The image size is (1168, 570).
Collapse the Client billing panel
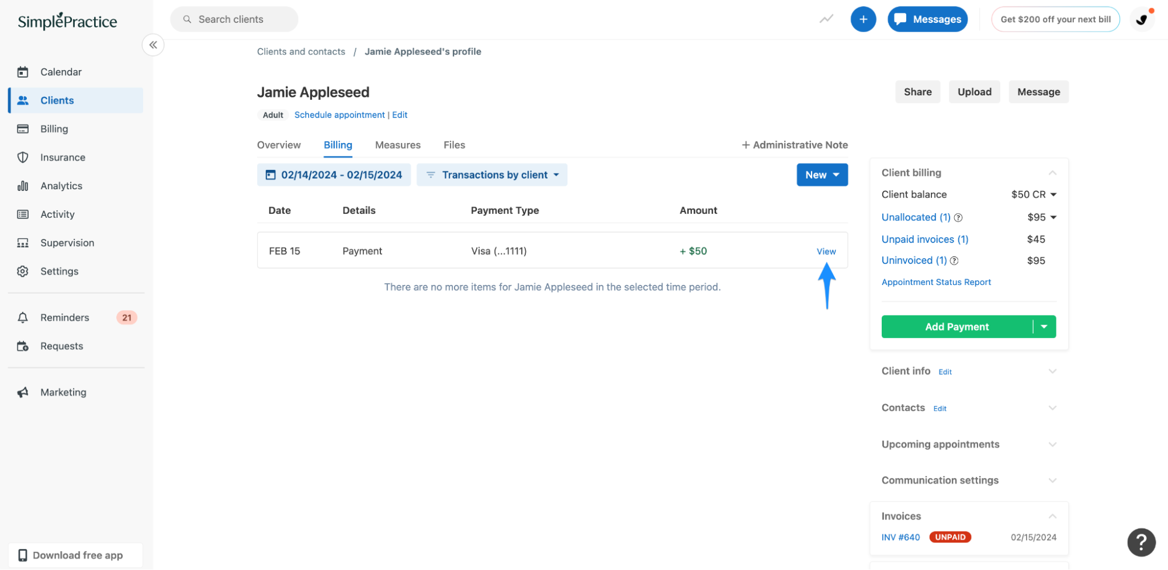coord(1052,172)
